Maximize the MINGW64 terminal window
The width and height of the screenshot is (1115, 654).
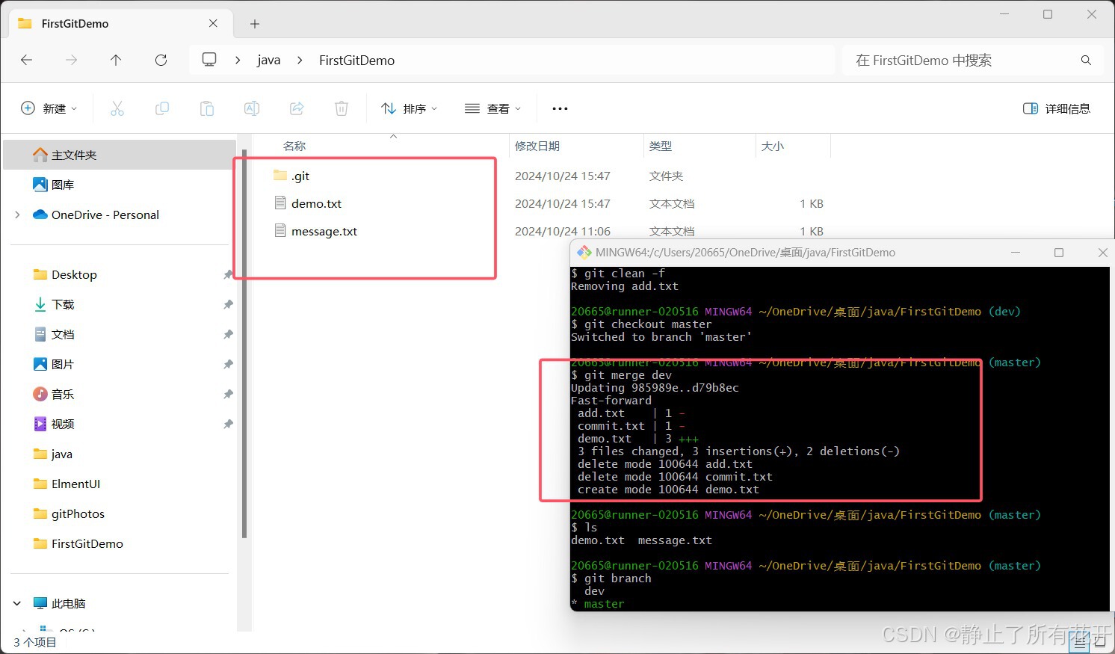[1059, 253]
